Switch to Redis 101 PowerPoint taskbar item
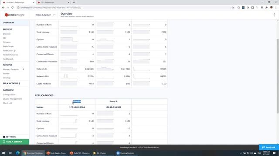 tap(80, 153)
